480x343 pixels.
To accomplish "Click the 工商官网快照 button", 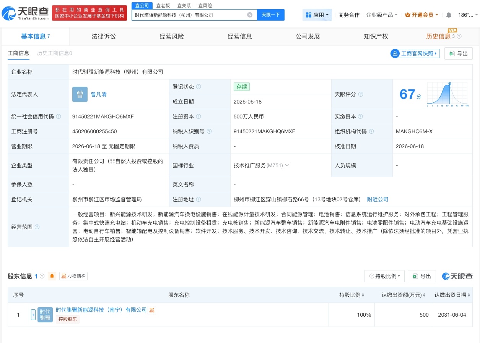I will point(415,53).
